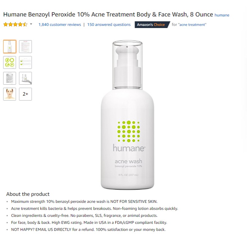The height and width of the screenshot is (247, 247).
Task: Open 150 answered questions link
Action: click(109, 25)
